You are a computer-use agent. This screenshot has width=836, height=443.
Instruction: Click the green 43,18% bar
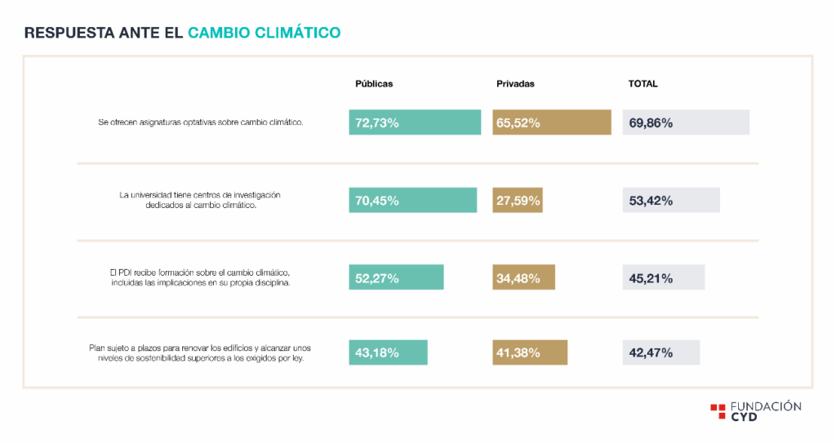pos(388,352)
